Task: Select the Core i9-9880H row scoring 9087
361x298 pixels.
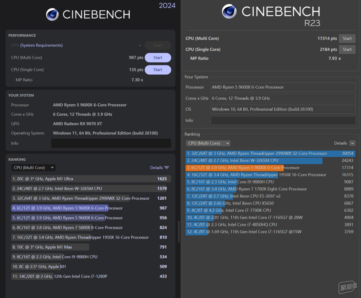Action: pyautogui.click(x=270, y=182)
